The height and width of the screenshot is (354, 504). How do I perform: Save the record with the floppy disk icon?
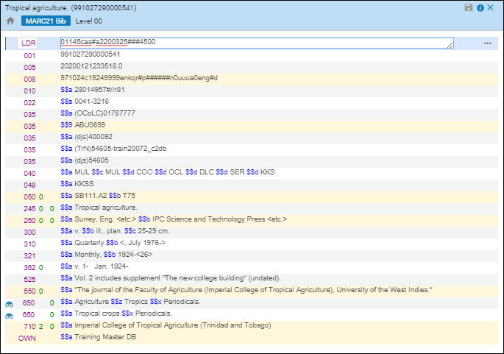pyautogui.click(x=469, y=7)
